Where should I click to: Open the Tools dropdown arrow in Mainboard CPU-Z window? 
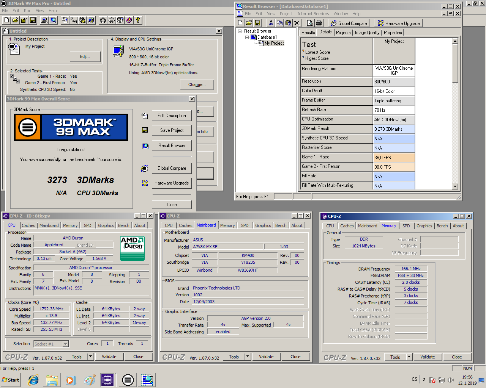[x=248, y=357]
